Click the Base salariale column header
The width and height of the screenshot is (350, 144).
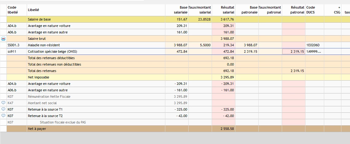coord(177,10)
